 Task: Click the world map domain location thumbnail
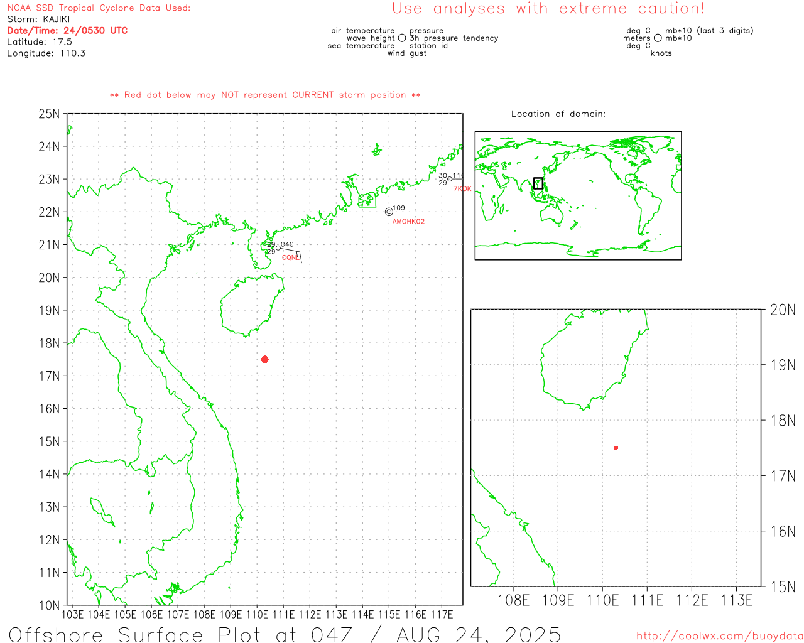coord(579,196)
